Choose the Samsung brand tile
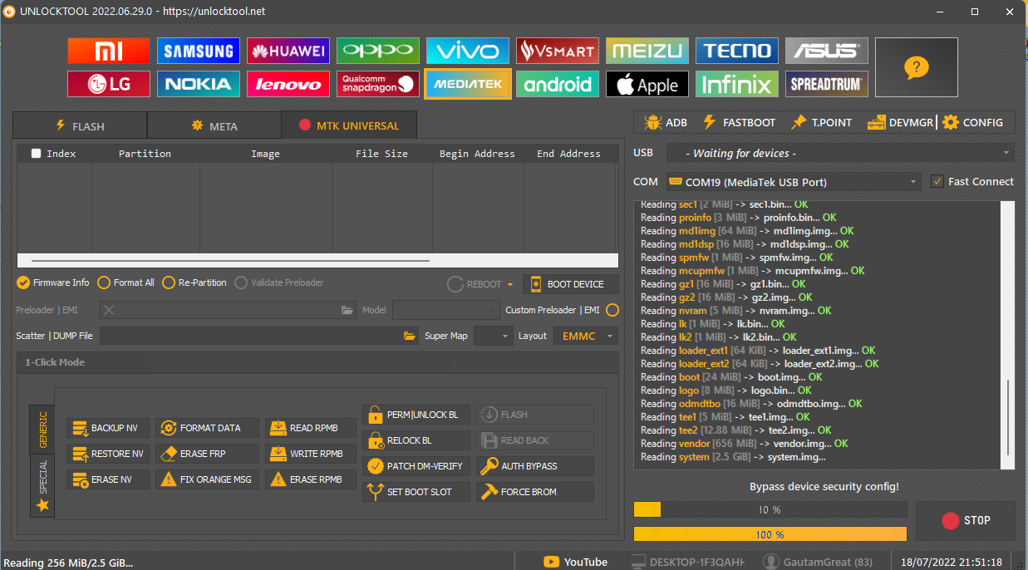1028x570 pixels. (198, 51)
